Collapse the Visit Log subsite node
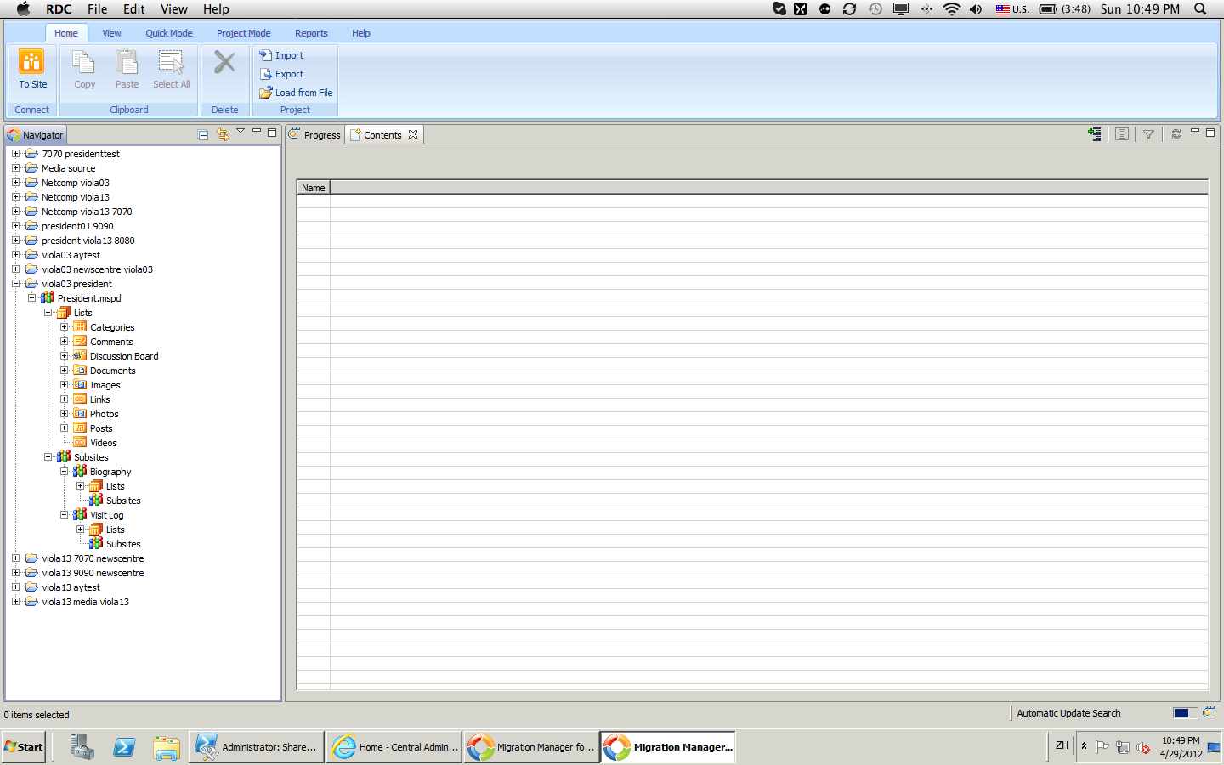Screen dimensions: 1224x765 (x=64, y=515)
